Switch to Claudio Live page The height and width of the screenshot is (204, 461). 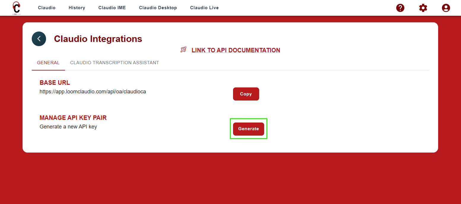point(204,8)
